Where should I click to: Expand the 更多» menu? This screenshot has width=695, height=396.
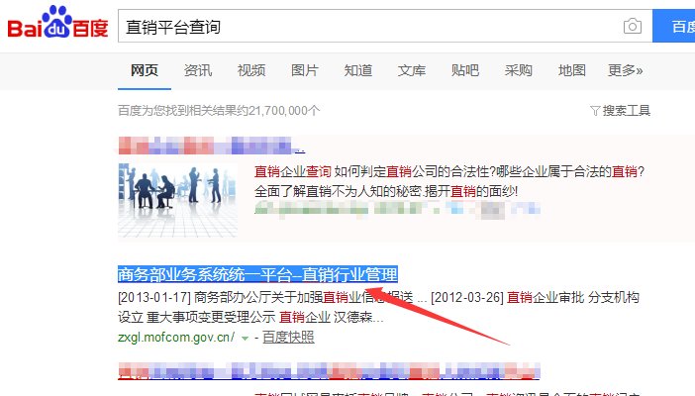(x=625, y=70)
